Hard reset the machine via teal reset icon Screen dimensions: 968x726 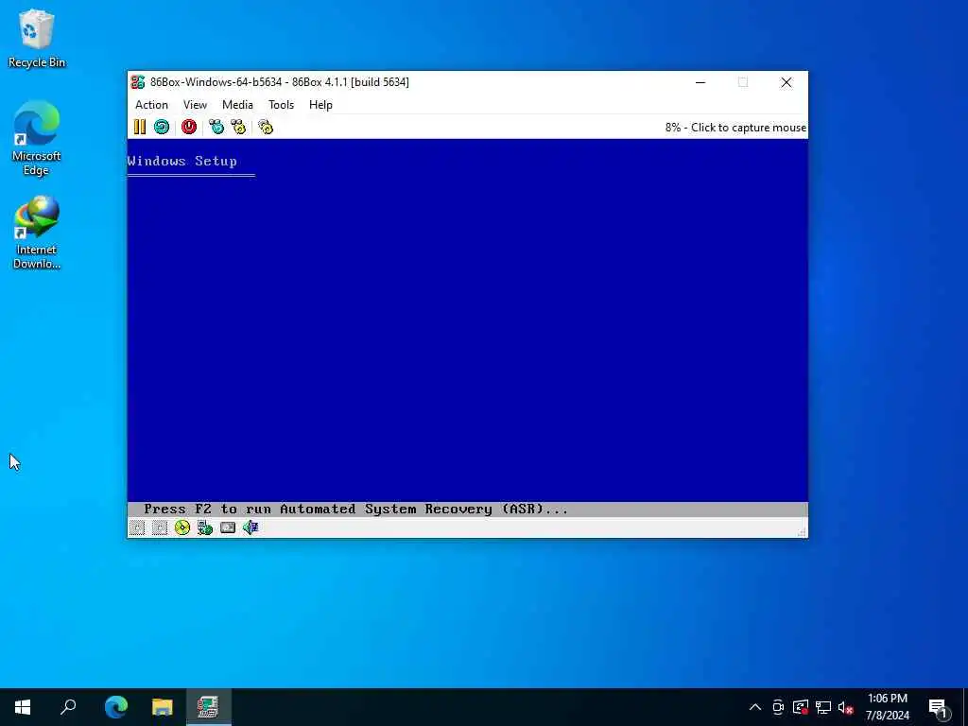point(162,128)
